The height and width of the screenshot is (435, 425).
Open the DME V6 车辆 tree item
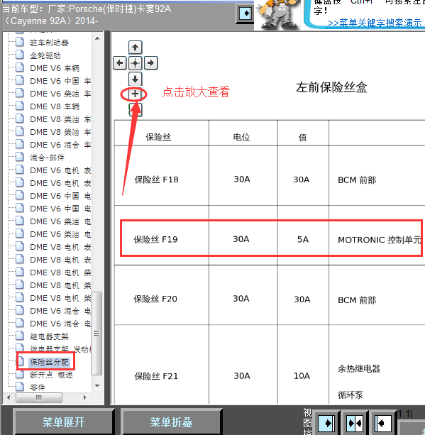click(x=55, y=68)
